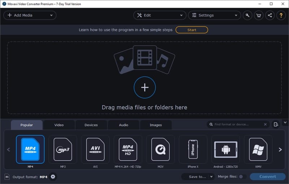Switch to the Popular tab

[x=27, y=125]
